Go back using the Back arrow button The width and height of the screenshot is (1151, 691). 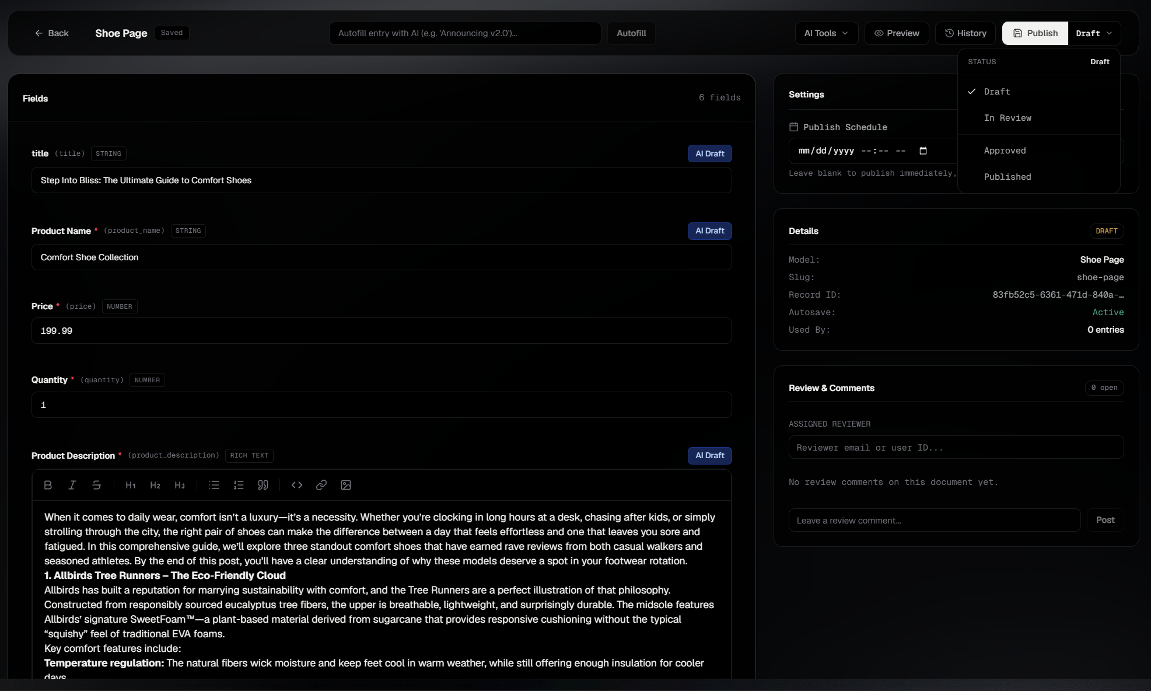pos(51,33)
